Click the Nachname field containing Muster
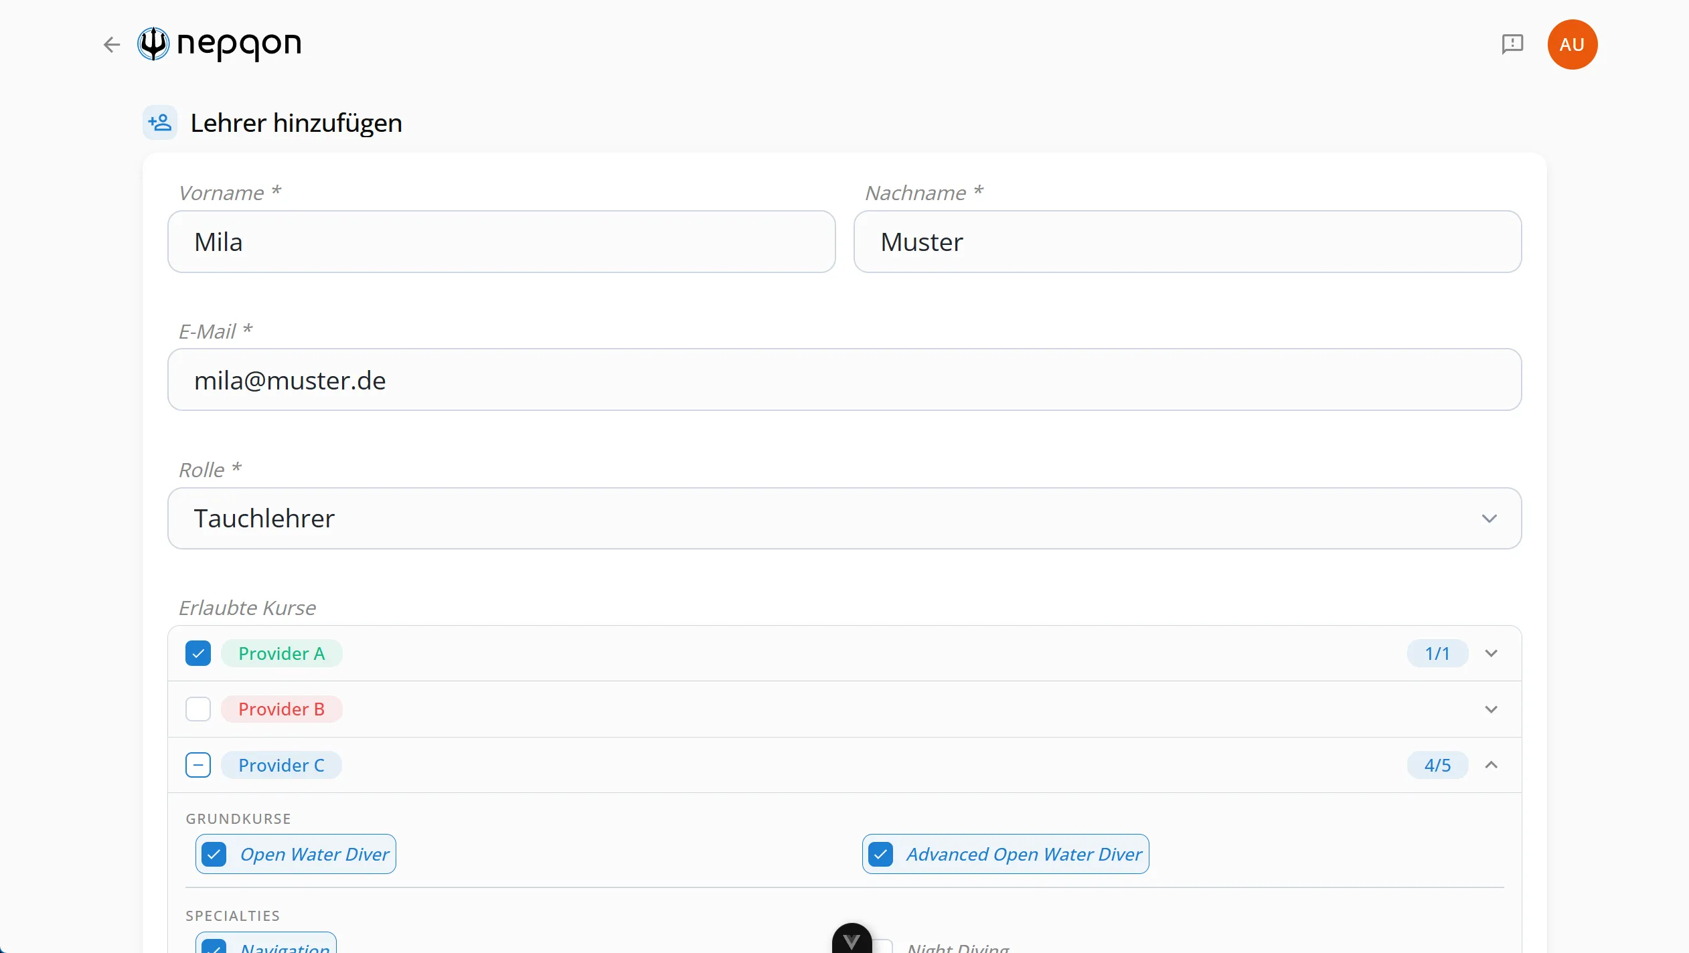This screenshot has width=1689, height=953. click(1188, 242)
